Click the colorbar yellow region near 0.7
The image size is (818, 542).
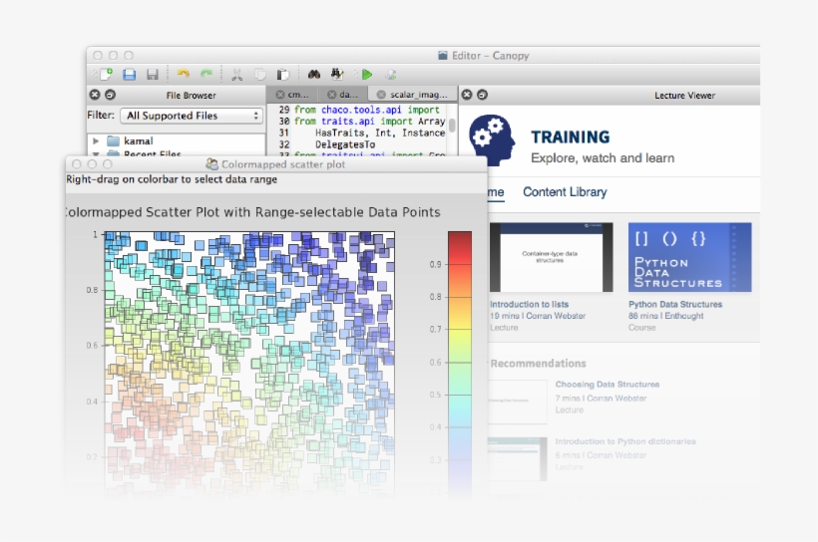coord(460,330)
